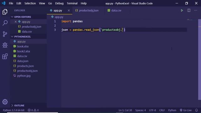Open the editor More Actions ellipsis

click(x=196, y=10)
